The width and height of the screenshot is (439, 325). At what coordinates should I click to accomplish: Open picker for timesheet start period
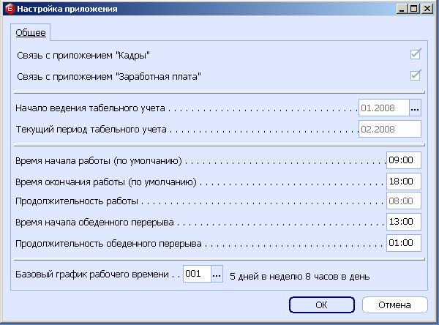pos(416,108)
